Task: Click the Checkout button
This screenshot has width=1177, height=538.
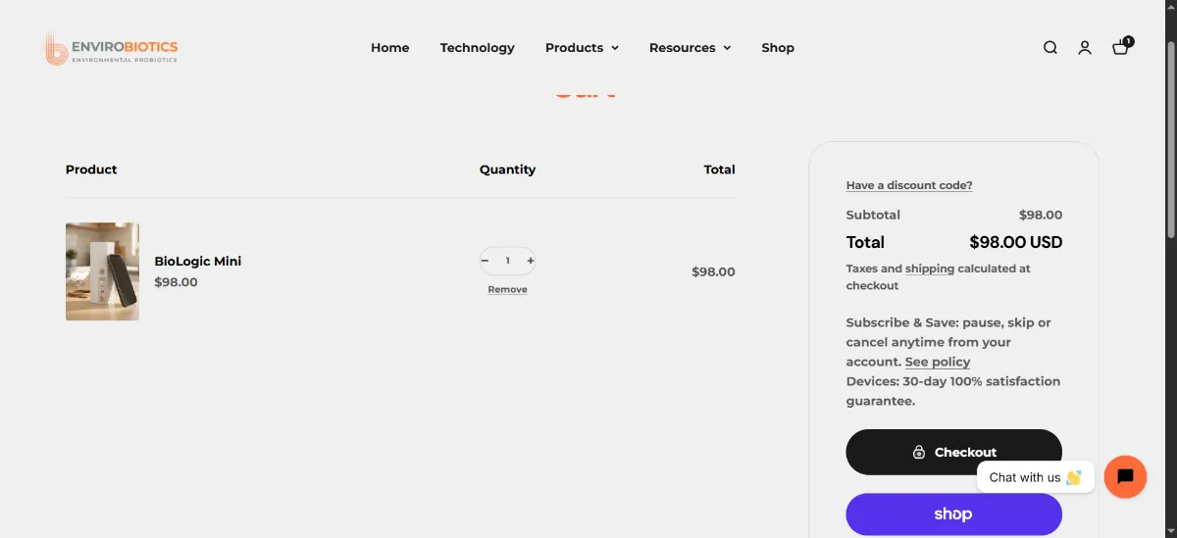Action: [x=954, y=452]
